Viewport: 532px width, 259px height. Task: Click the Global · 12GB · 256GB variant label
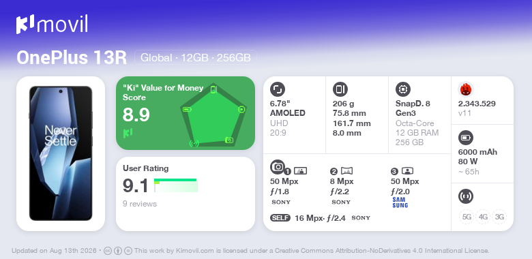196,58
